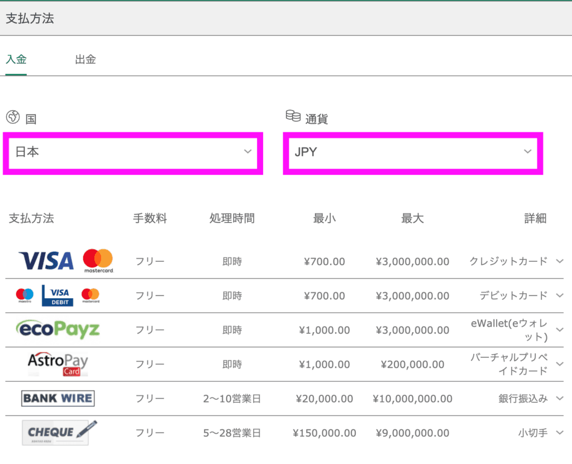Click the ¥9,000,000.00 cheque maximum
This screenshot has height=464, width=572.
tap(413, 433)
